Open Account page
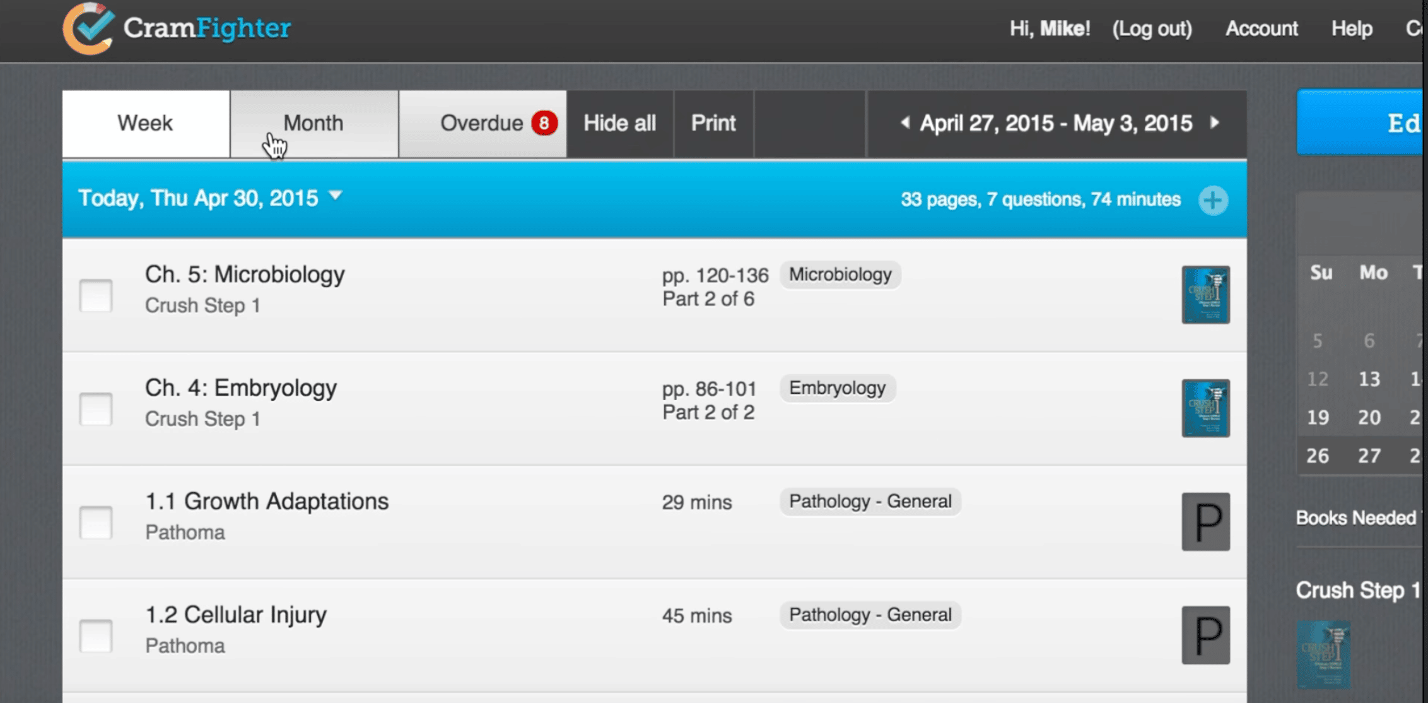Viewport: 1428px width, 703px height. [1261, 28]
